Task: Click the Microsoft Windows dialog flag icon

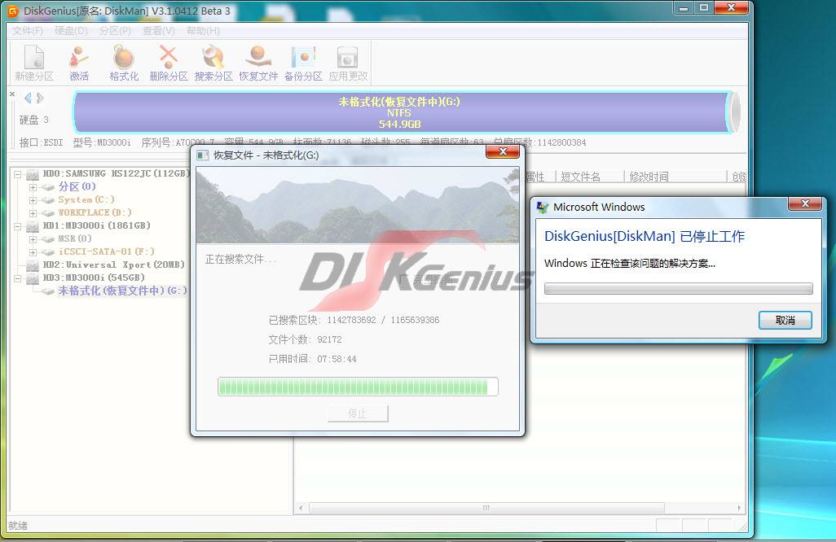Action: click(543, 207)
